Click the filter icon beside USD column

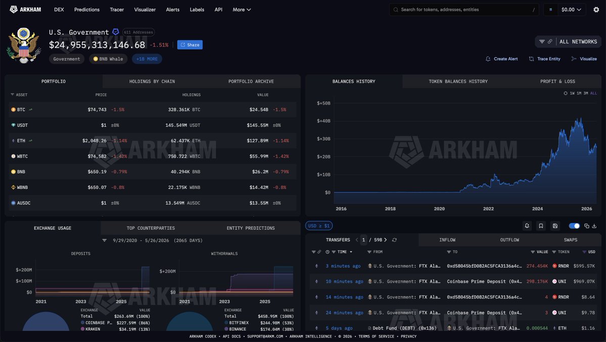coord(584,252)
